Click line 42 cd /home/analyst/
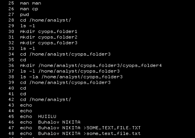Viewport: 195px width, 138px height. [45, 100]
